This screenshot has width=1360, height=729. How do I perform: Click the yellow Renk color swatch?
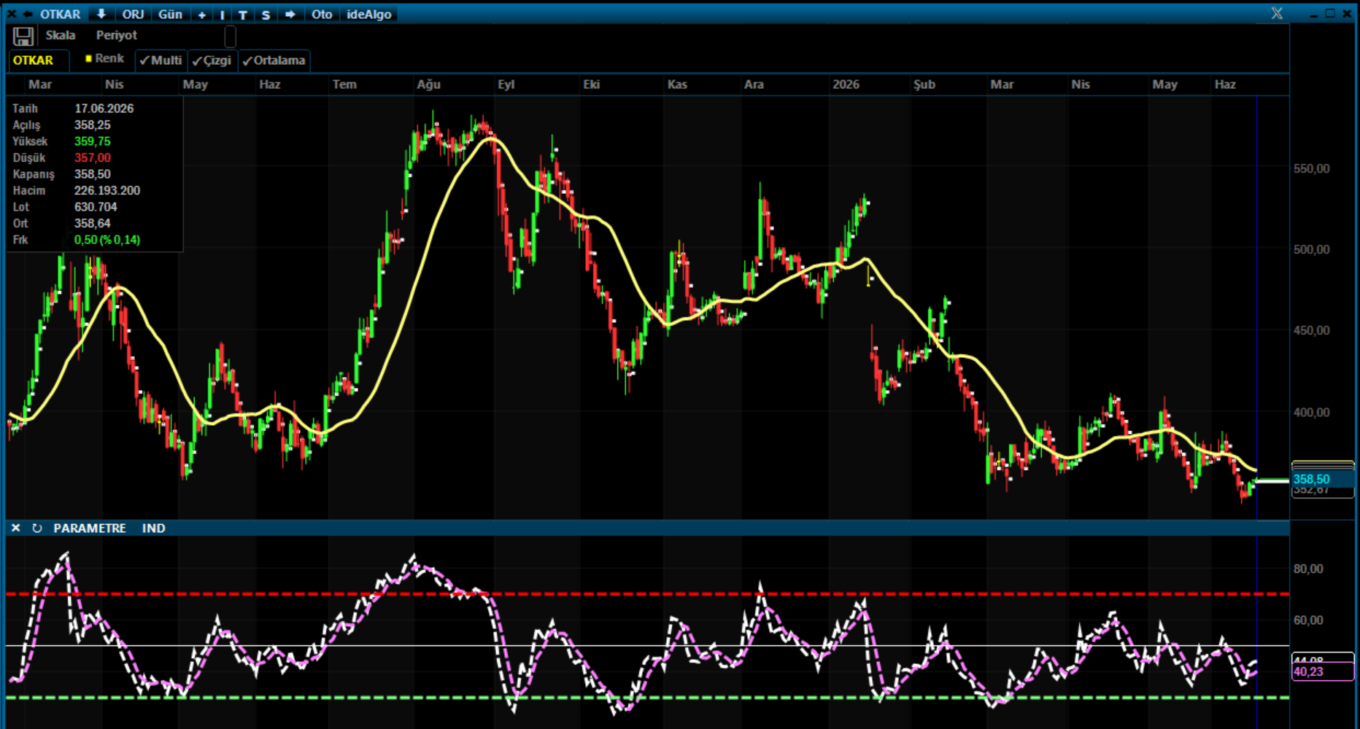[x=88, y=58]
